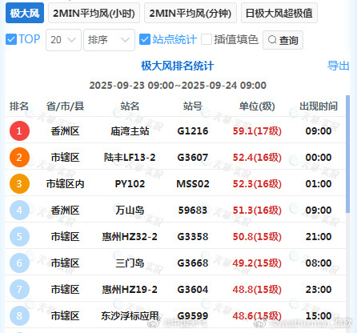This screenshot has width=357, height=333.
Task: Click the rank 8 circle icon
Action: click(x=19, y=315)
